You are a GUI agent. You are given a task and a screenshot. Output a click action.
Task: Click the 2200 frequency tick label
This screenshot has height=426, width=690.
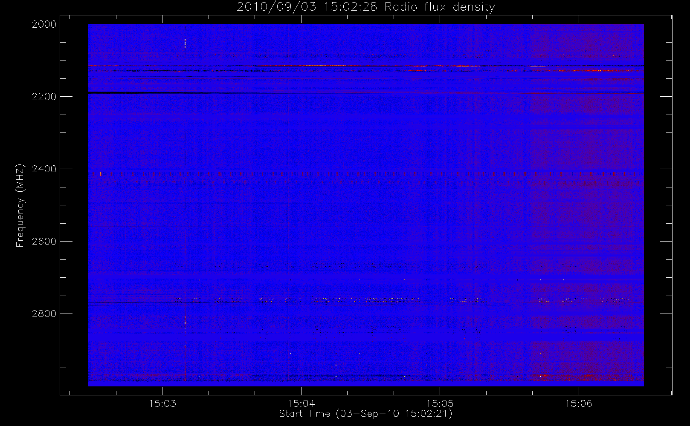click(44, 97)
